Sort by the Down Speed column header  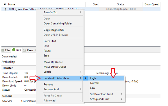(x=152, y=4)
